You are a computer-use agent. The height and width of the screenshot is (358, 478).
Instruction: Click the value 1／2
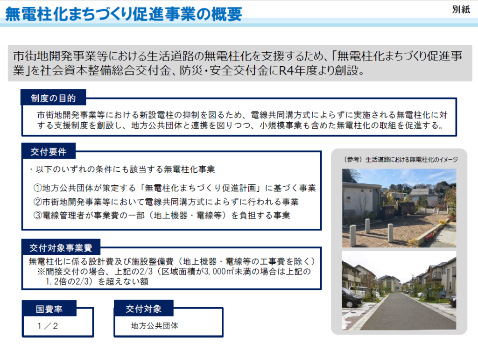pos(48,326)
